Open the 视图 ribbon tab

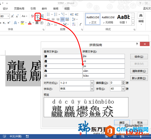pos(67,9)
